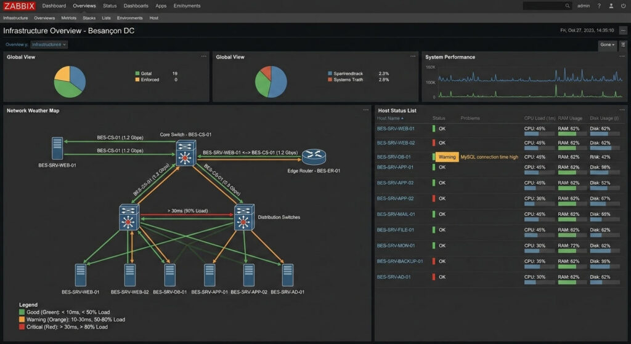Click the BES-SRV-APP-01 server icon on map
Viewport: 631px width, 344px height.
[x=210, y=275]
